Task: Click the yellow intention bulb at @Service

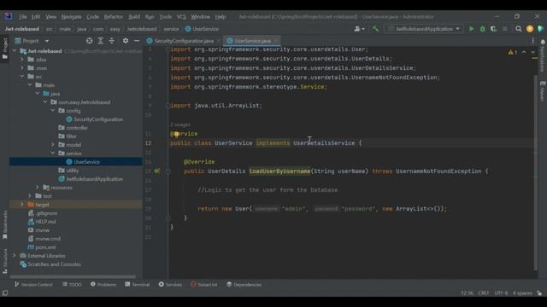Action: 176,134
